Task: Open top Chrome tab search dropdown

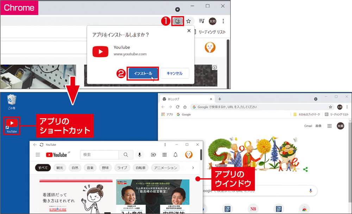Action: pyautogui.click(x=177, y=9)
